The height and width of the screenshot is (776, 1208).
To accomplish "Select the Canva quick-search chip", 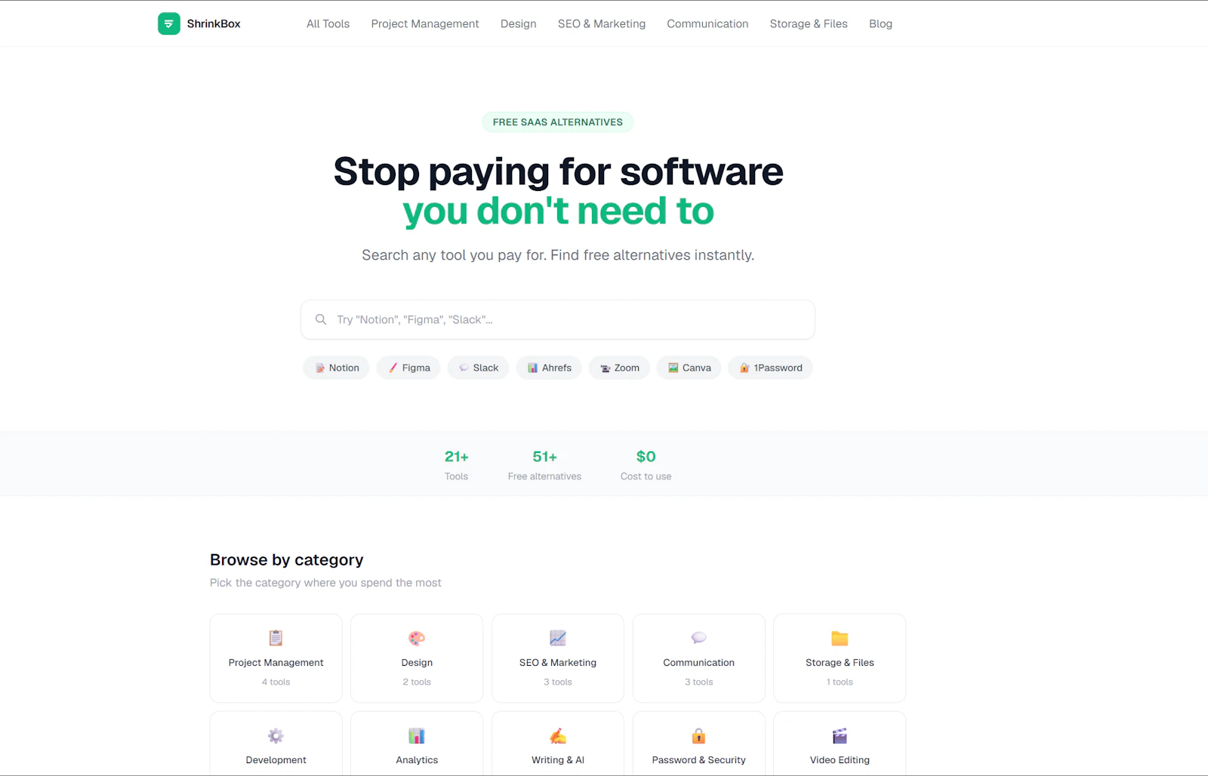I will (689, 368).
